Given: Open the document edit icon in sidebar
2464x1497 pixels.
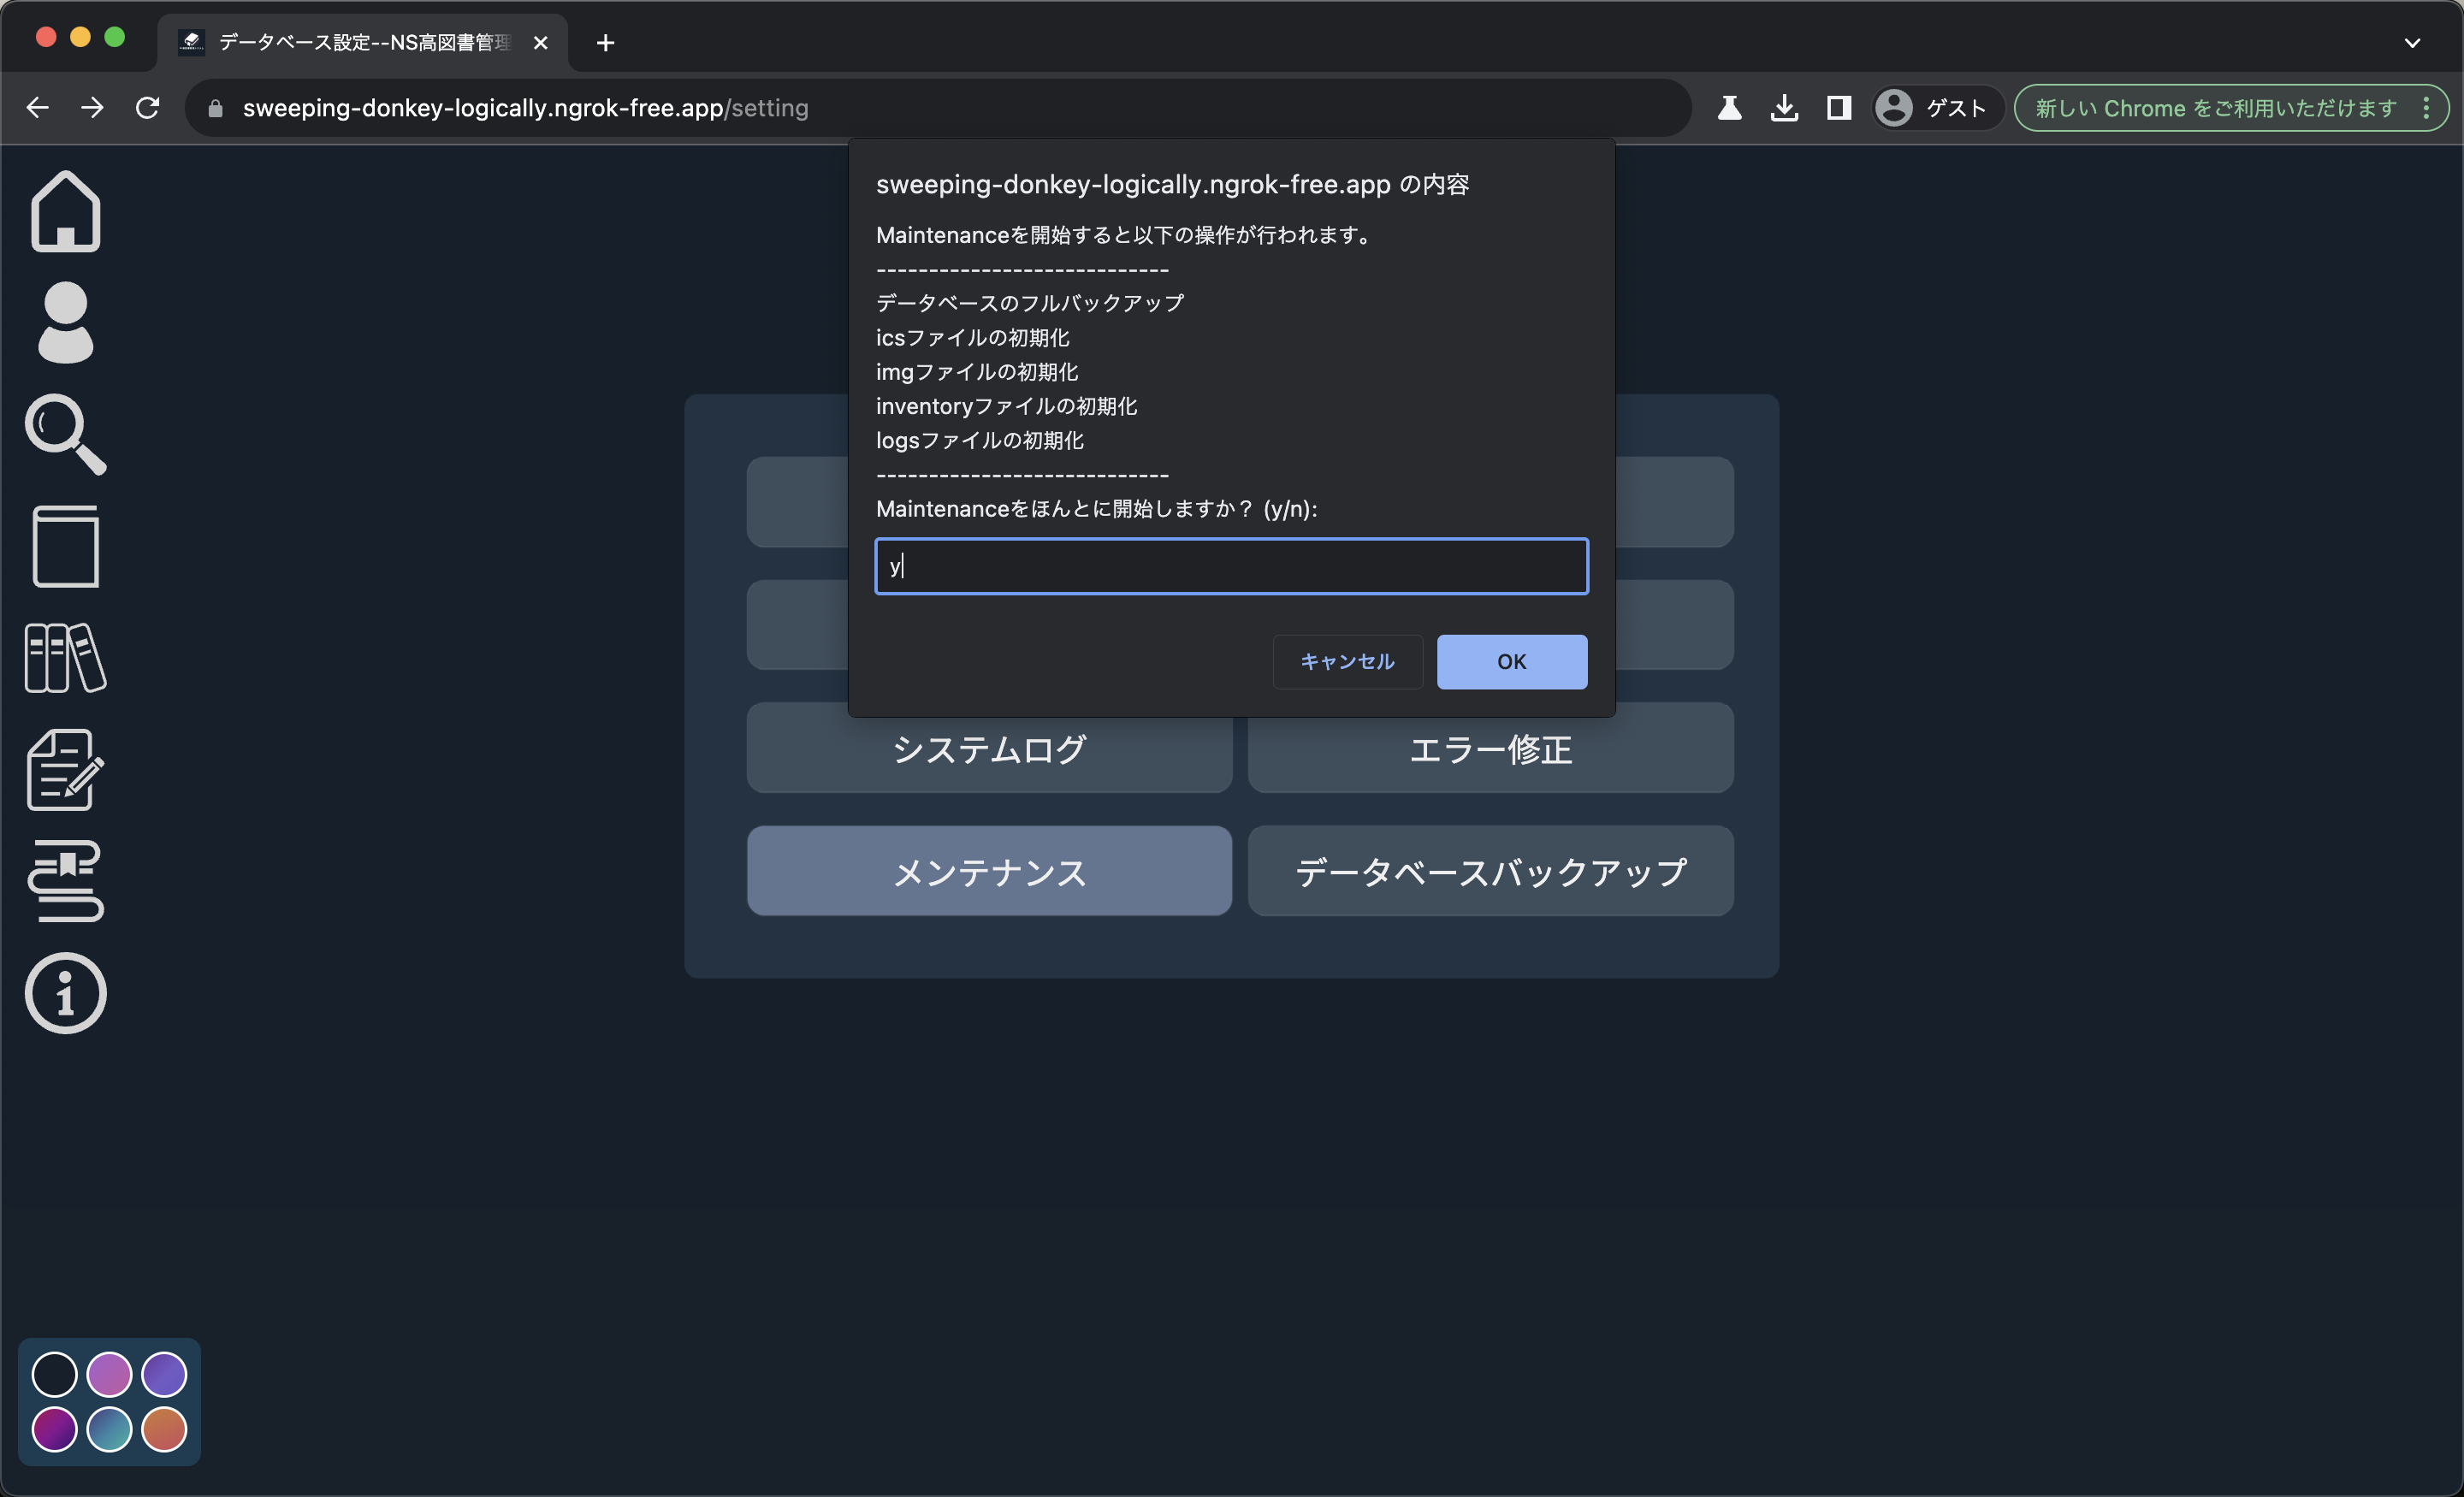Looking at the screenshot, I should [x=66, y=769].
